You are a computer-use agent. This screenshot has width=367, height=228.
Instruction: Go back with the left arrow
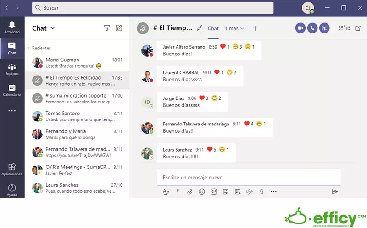6,8
